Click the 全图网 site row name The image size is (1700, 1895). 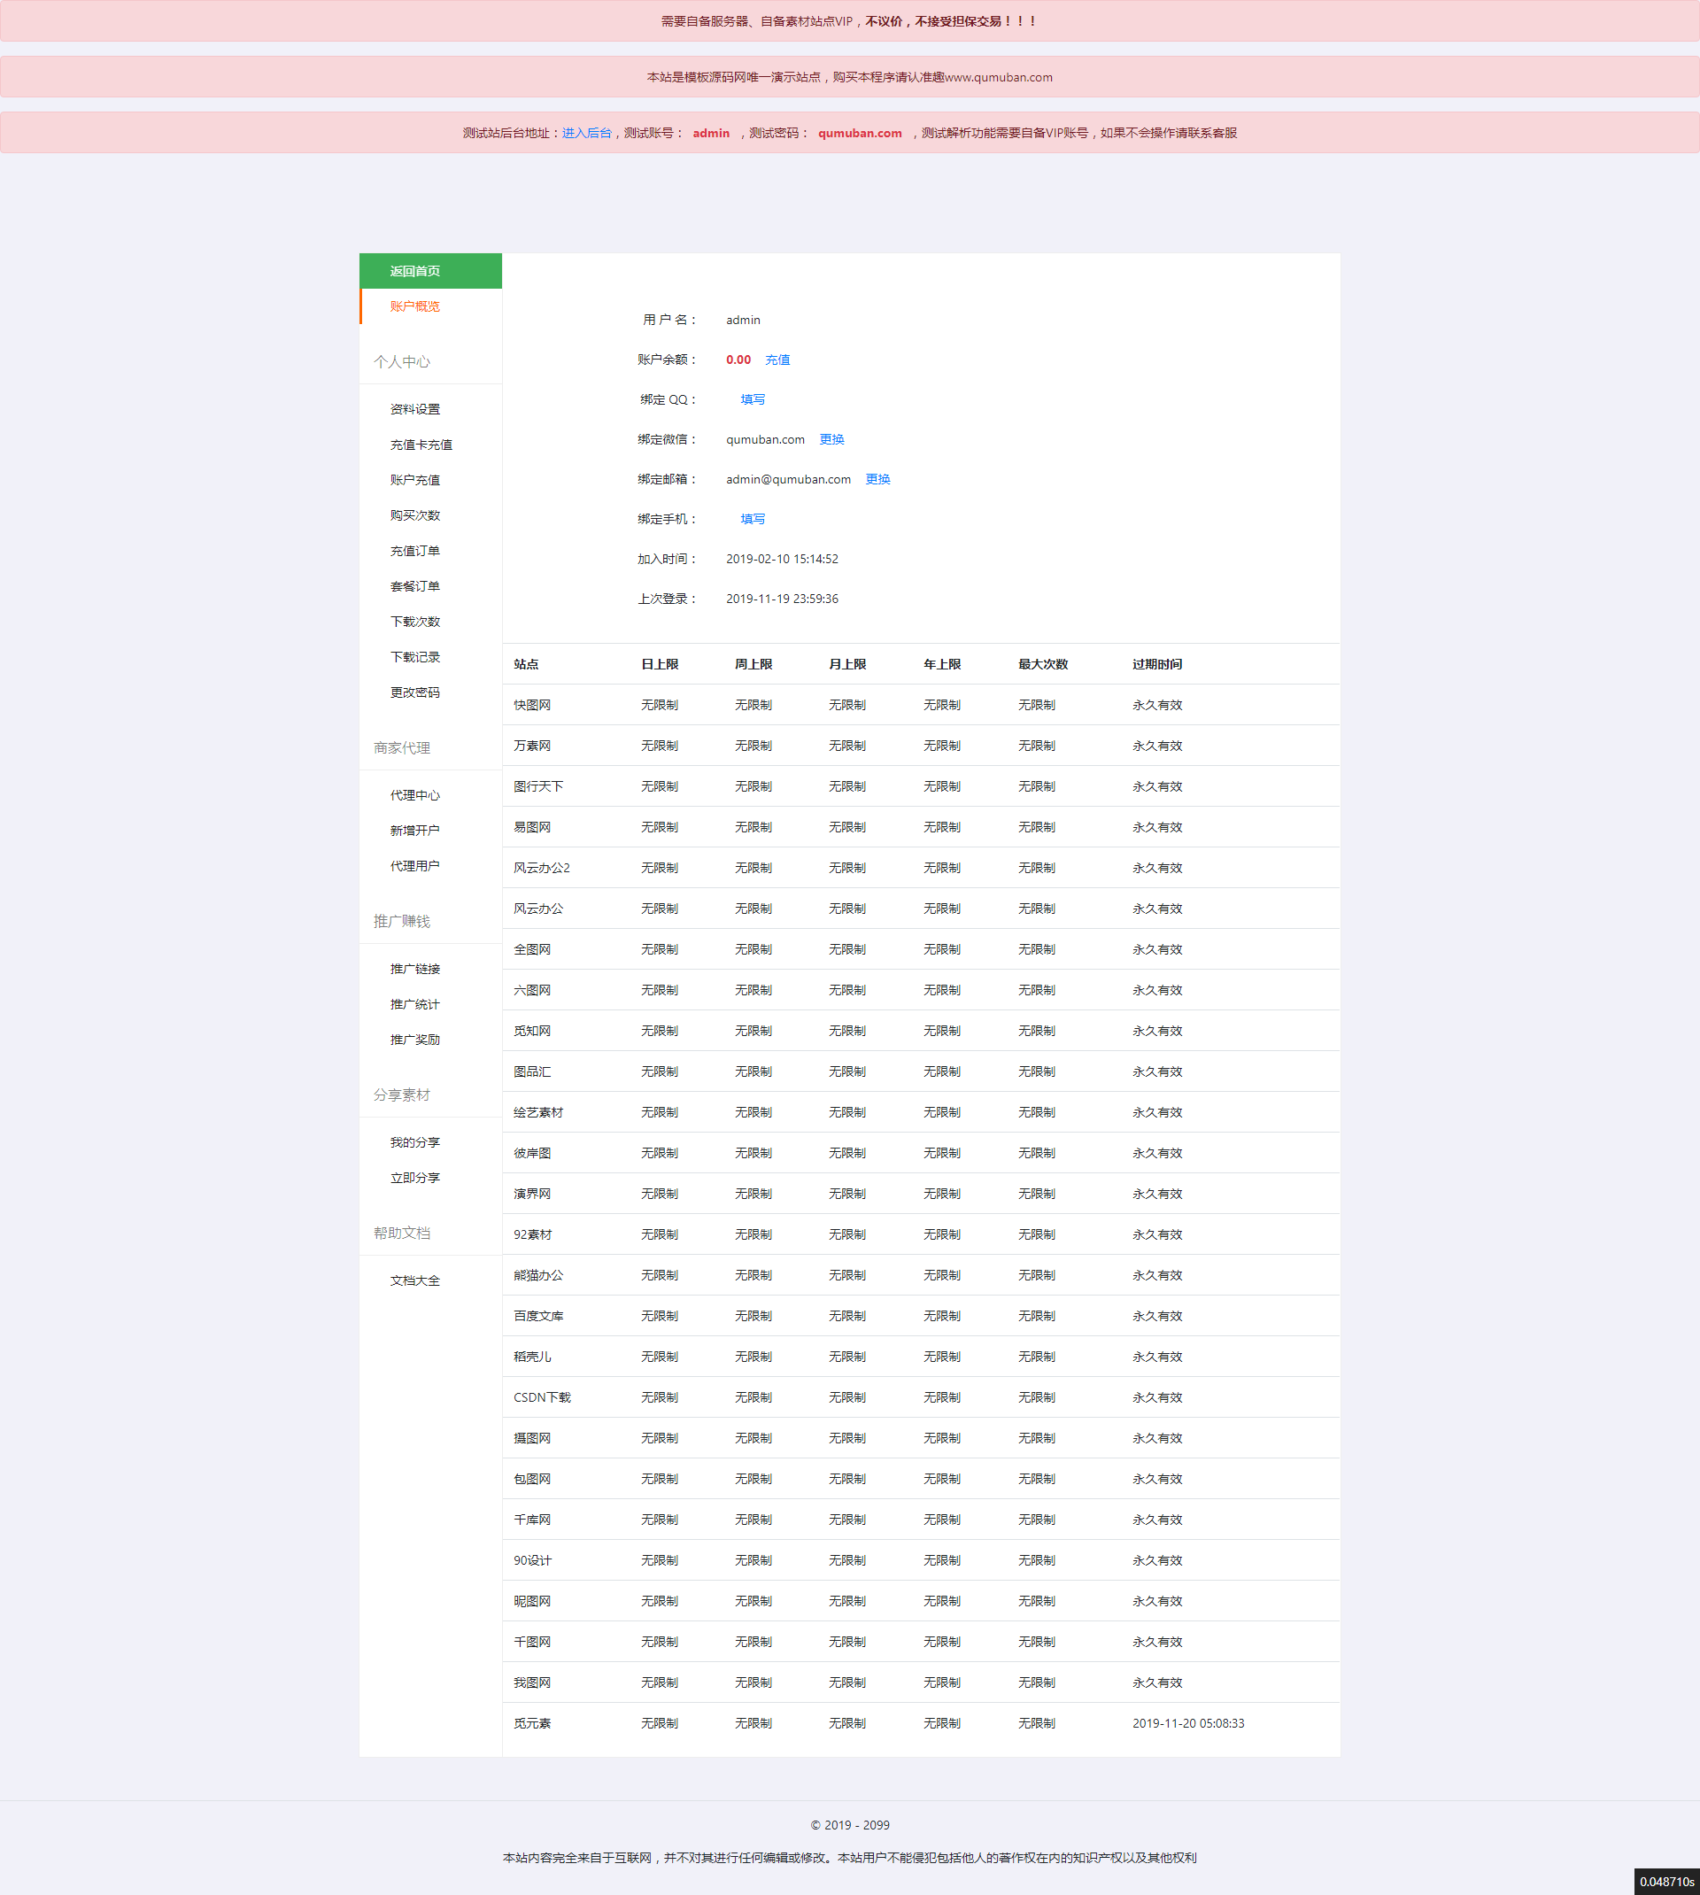[x=532, y=950]
